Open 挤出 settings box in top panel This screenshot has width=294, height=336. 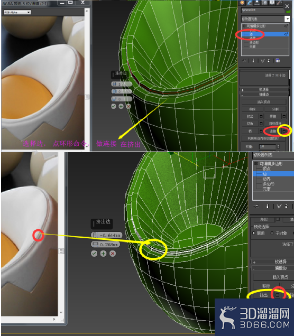pyautogui.click(x=261, y=116)
